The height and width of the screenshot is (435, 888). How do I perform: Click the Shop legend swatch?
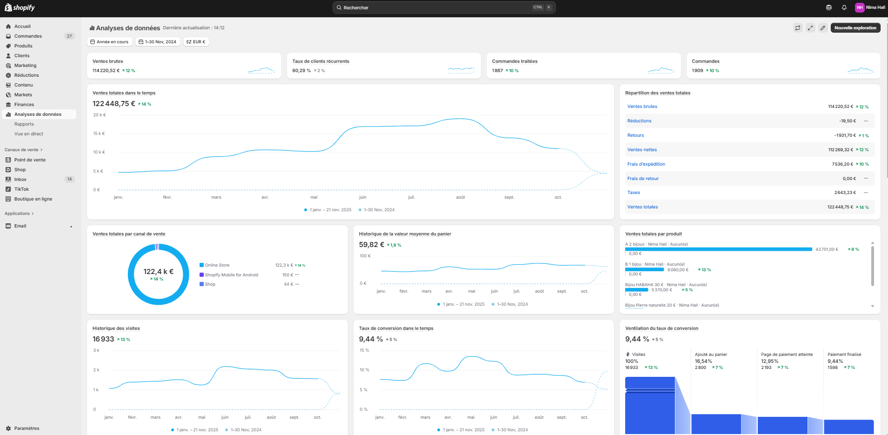pos(202,284)
